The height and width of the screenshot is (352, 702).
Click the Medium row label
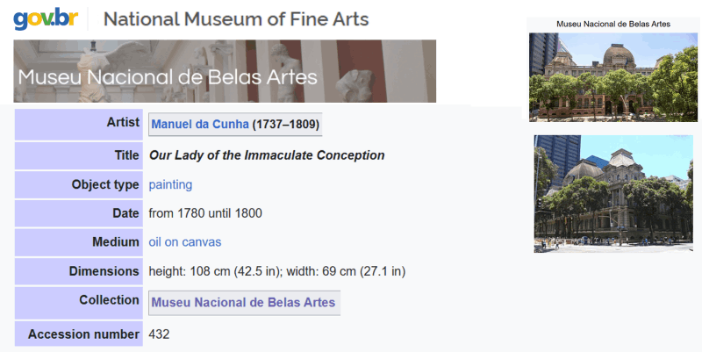[x=115, y=242]
